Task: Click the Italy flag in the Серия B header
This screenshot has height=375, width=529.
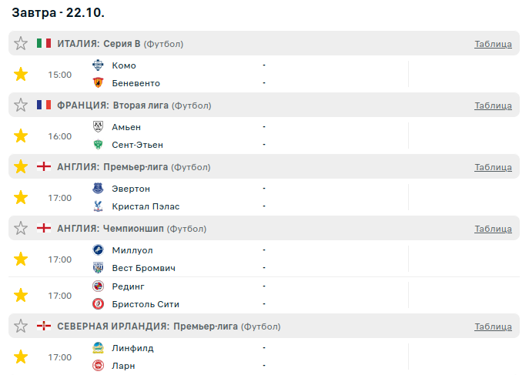Action: (44, 44)
